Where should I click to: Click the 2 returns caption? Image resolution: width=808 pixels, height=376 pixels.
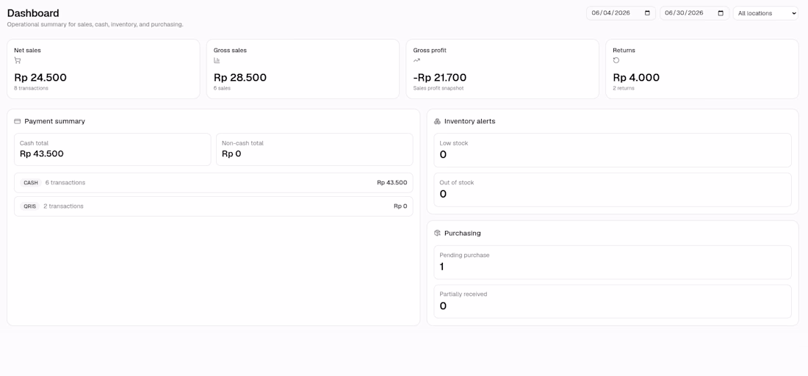[624, 88]
